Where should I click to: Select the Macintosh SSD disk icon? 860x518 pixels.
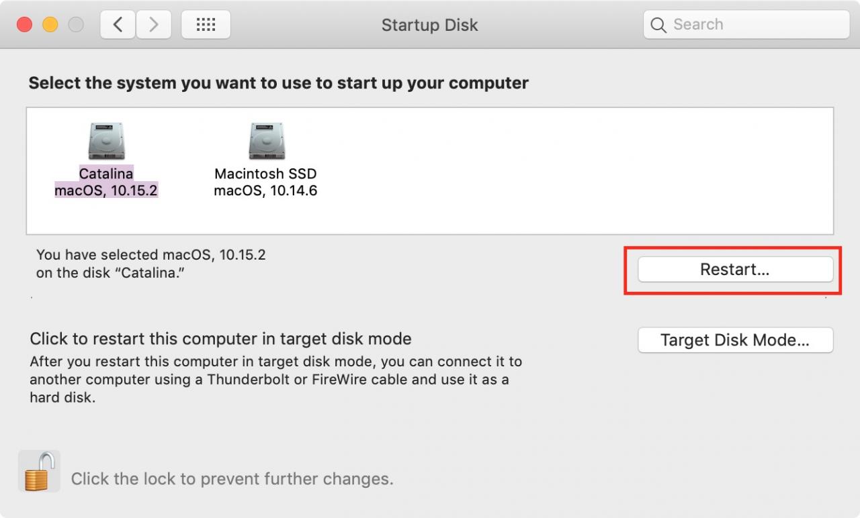pyautogui.click(x=266, y=142)
